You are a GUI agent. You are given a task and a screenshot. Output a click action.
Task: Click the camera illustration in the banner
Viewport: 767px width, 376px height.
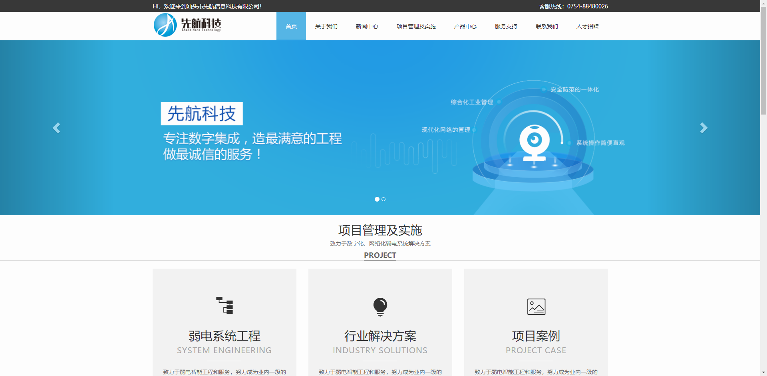(535, 142)
